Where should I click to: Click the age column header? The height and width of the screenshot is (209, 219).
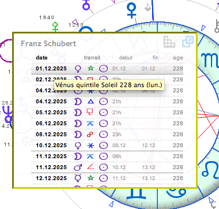click(178, 58)
